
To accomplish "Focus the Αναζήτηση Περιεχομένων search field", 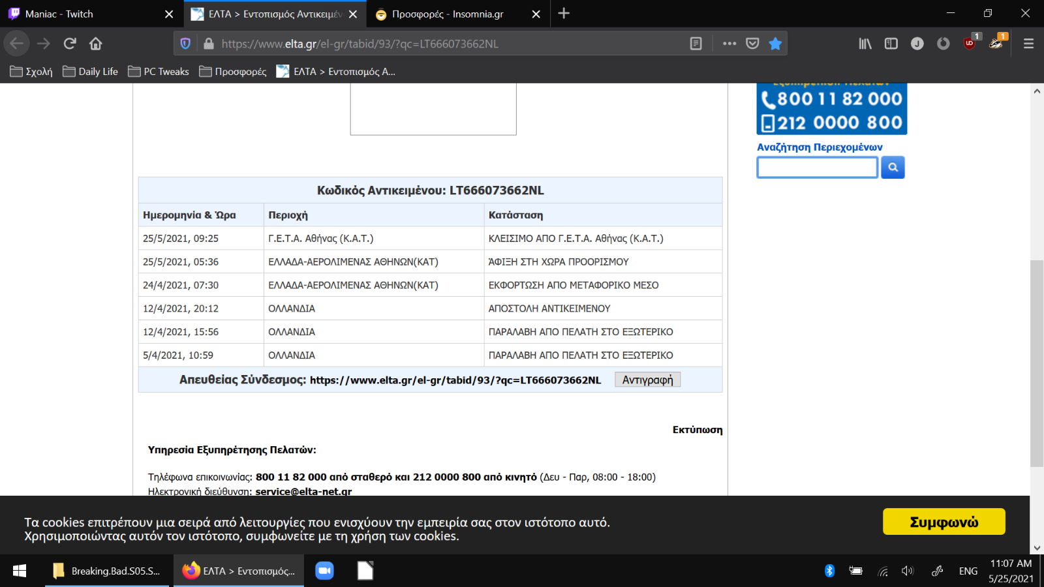I will tap(817, 168).
